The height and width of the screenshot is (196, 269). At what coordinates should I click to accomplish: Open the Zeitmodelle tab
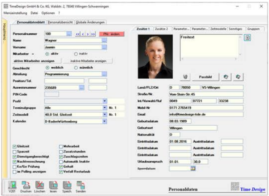coord(219,29)
